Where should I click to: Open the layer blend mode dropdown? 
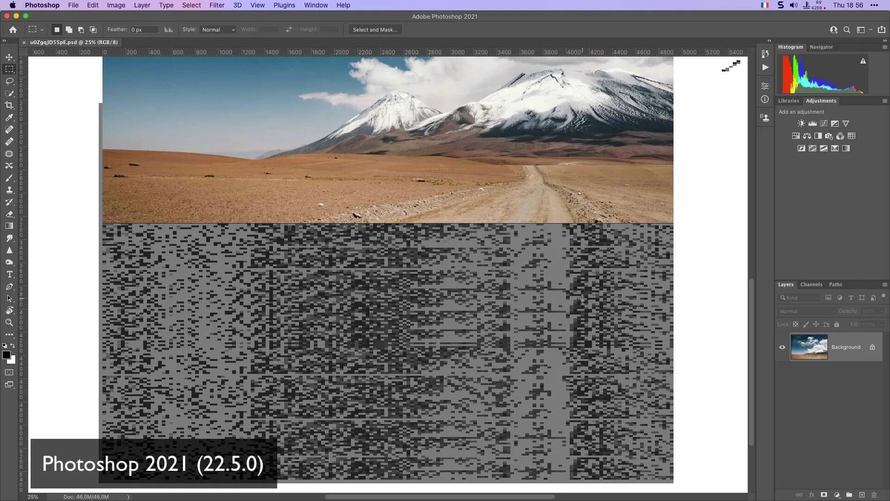pyautogui.click(x=807, y=311)
